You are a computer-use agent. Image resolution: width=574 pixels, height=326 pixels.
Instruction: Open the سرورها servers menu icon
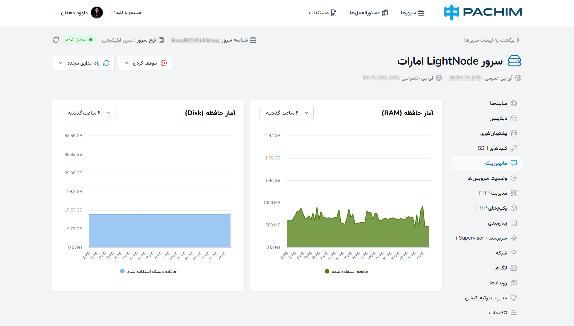tap(421, 13)
